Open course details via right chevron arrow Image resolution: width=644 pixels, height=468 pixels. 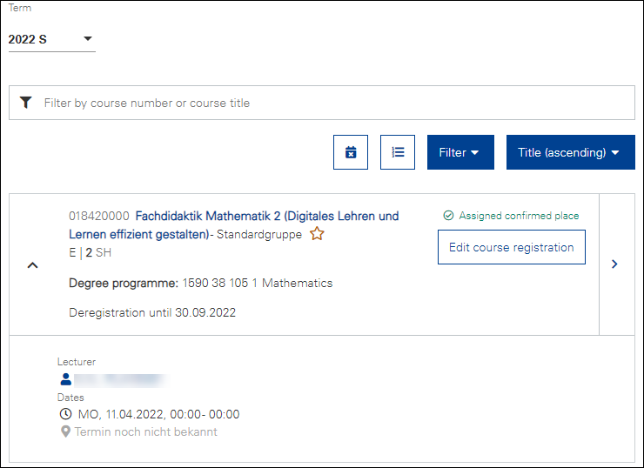(x=614, y=264)
